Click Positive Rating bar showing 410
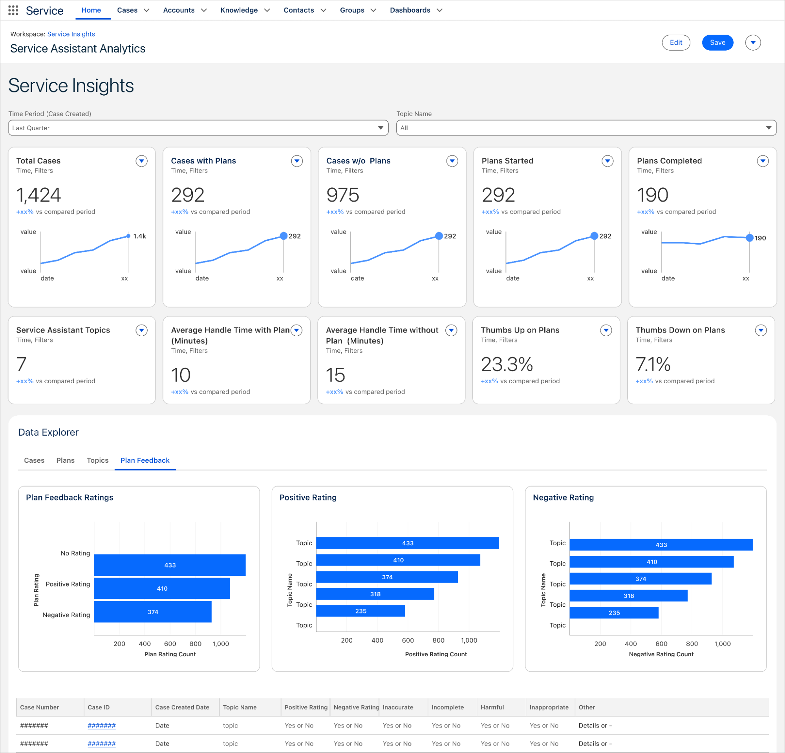 (162, 589)
